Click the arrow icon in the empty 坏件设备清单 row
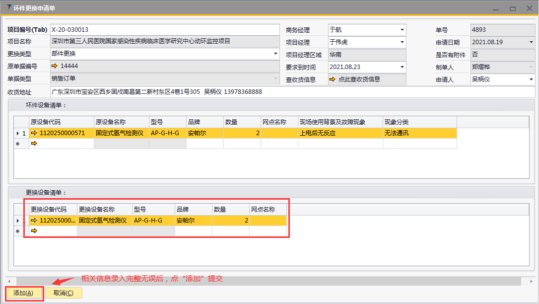 (x=34, y=144)
